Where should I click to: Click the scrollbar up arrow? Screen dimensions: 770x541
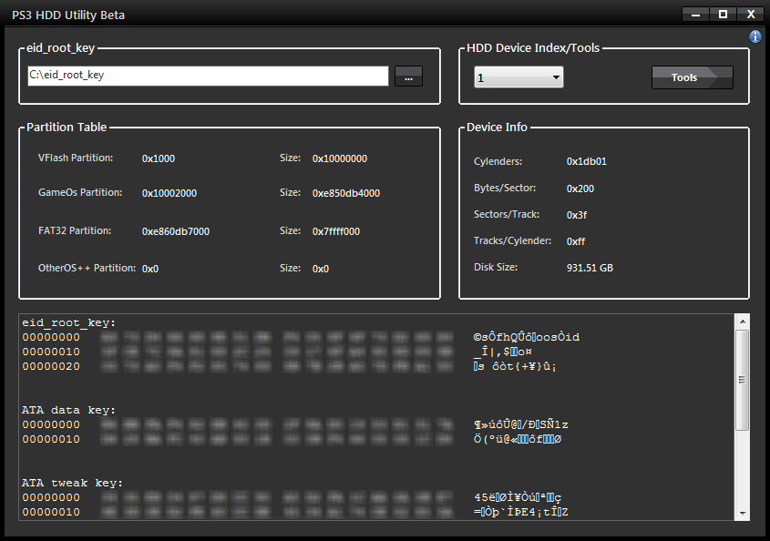coord(743,322)
